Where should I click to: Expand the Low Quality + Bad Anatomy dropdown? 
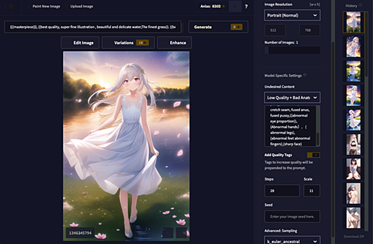coord(292,97)
